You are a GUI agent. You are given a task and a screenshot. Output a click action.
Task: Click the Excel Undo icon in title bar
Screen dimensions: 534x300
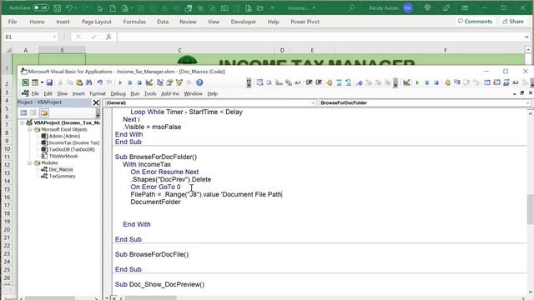69,7
